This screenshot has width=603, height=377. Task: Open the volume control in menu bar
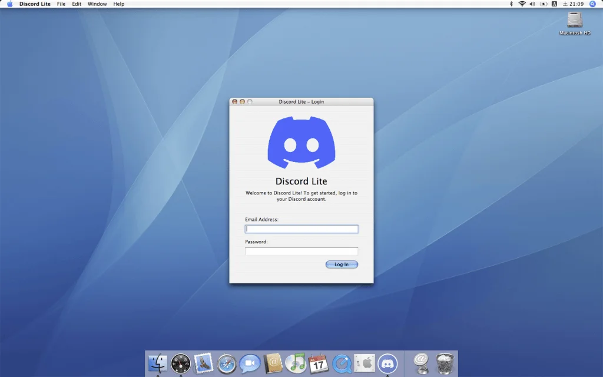532,4
